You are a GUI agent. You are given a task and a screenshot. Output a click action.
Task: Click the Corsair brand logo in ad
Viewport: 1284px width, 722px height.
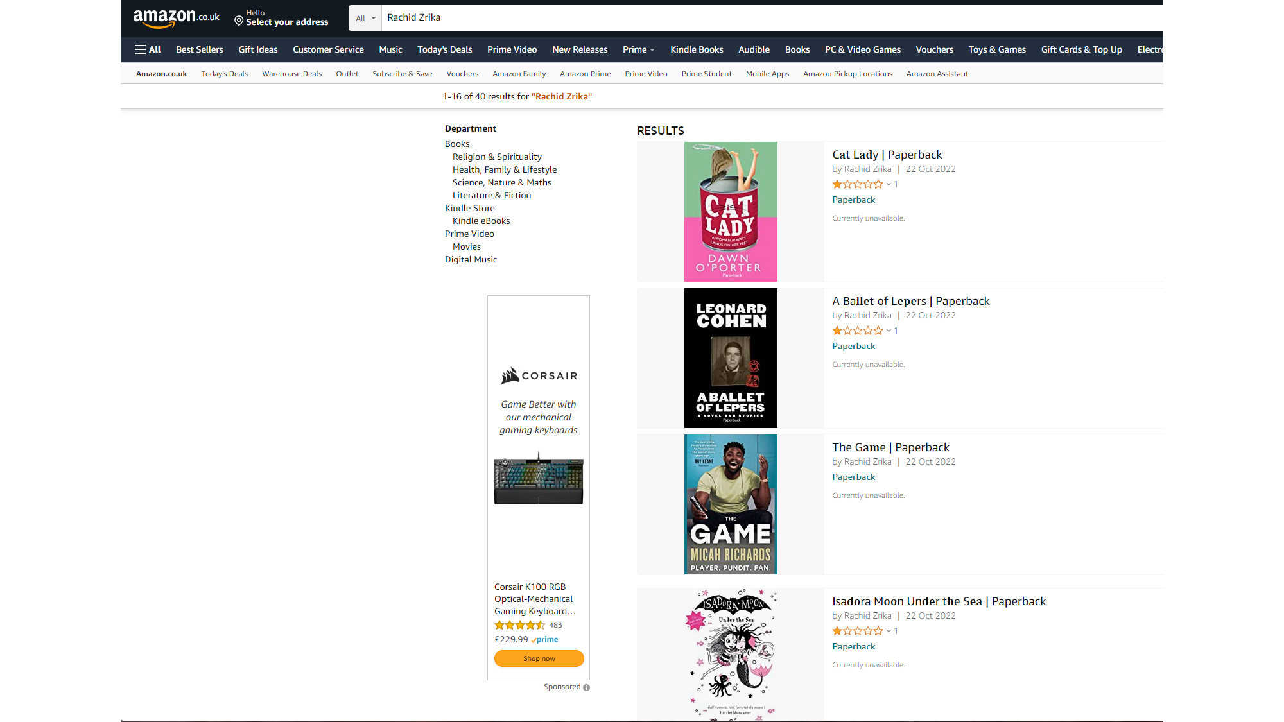539,375
